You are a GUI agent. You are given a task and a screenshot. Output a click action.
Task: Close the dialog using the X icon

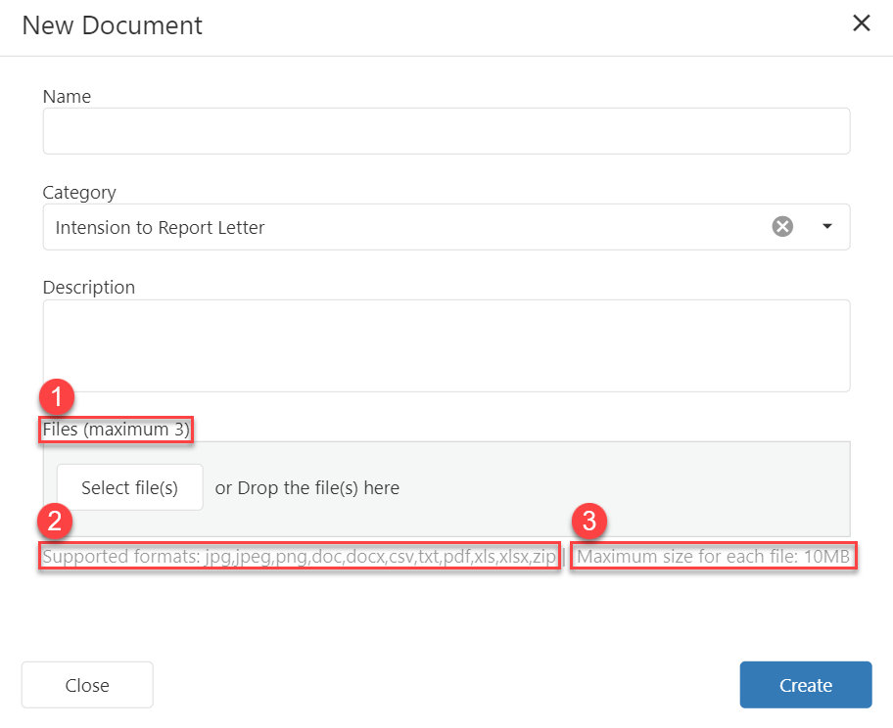(861, 23)
